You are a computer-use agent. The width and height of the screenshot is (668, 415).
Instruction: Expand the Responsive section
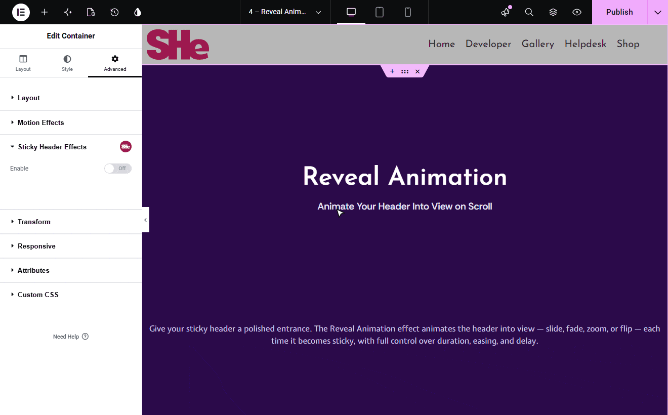pyautogui.click(x=71, y=246)
